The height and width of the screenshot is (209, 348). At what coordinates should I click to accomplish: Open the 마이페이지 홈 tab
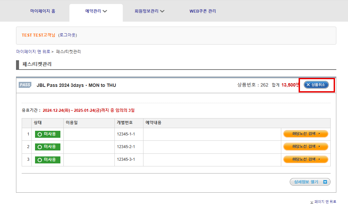click(x=43, y=11)
